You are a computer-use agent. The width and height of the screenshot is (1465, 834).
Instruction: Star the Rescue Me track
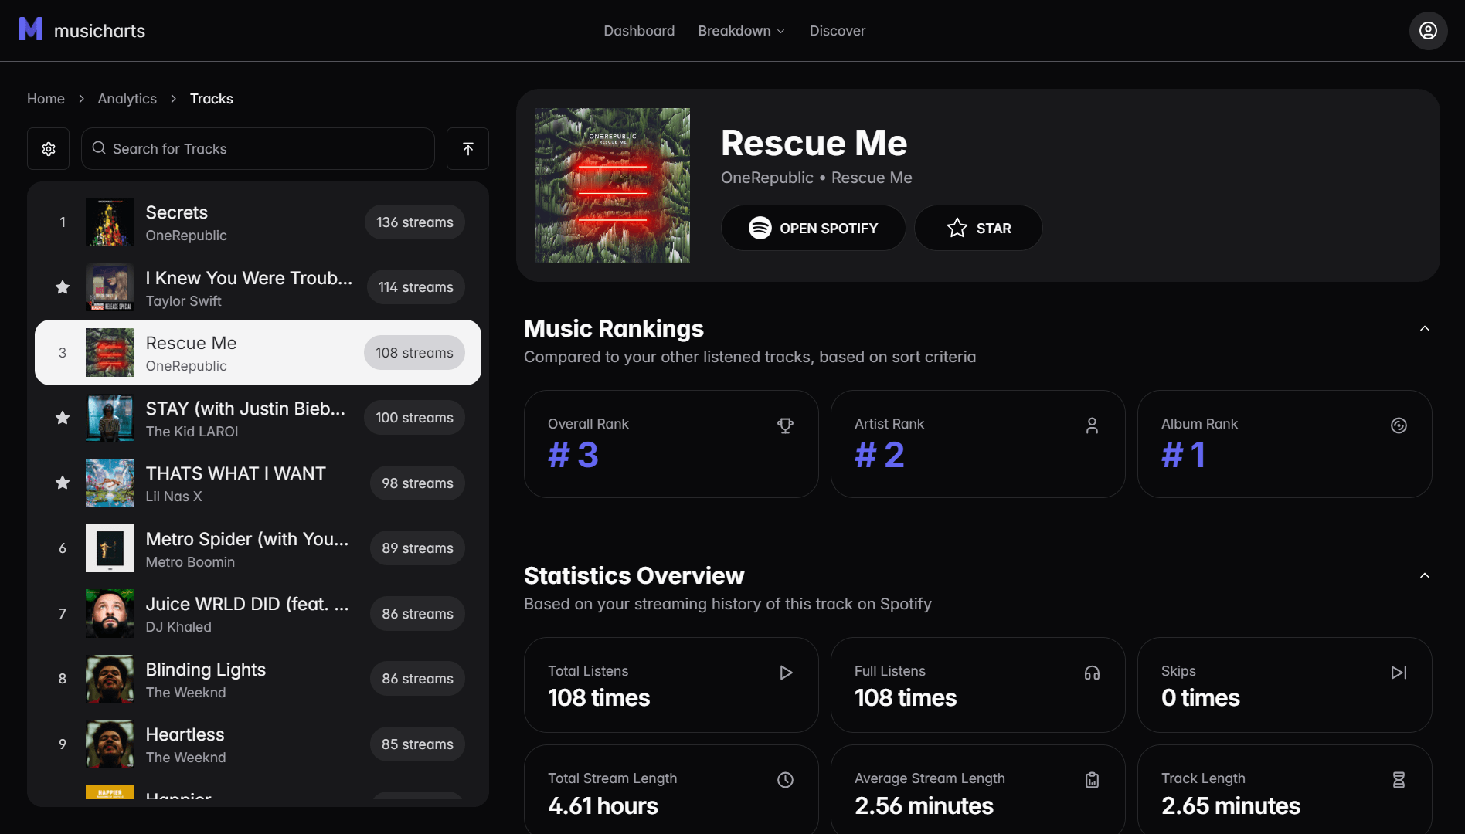pyautogui.click(x=978, y=228)
